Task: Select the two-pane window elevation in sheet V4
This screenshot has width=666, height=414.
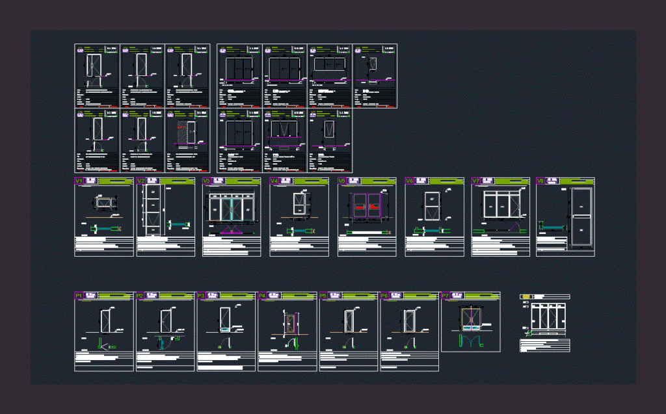Action: pyautogui.click(x=299, y=204)
